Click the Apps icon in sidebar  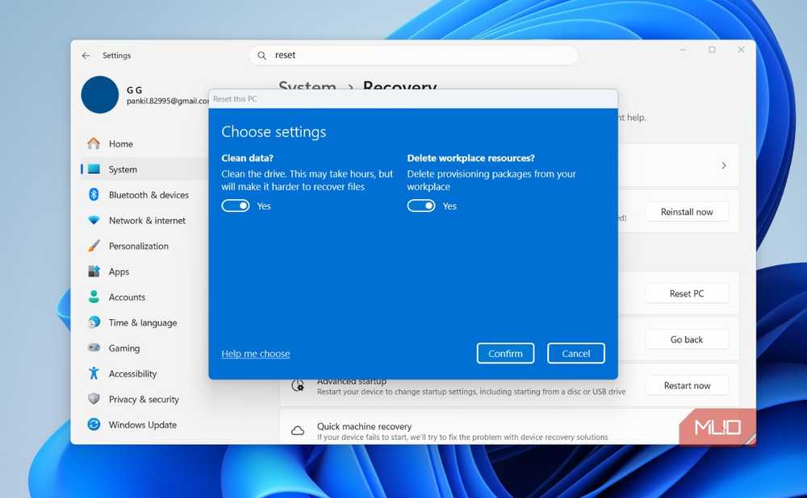click(x=94, y=272)
